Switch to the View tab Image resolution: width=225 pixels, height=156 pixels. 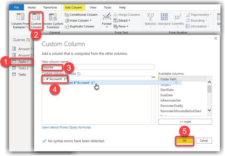93,7
